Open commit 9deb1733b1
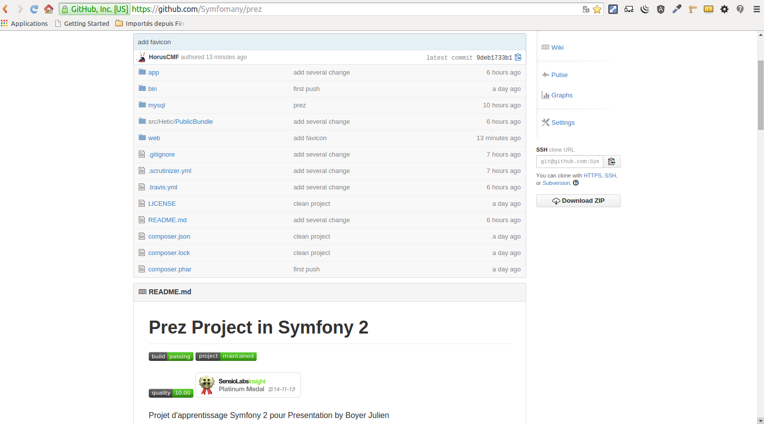Image resolution: width=764 pixels, height=424 pixels. [494, 58]
